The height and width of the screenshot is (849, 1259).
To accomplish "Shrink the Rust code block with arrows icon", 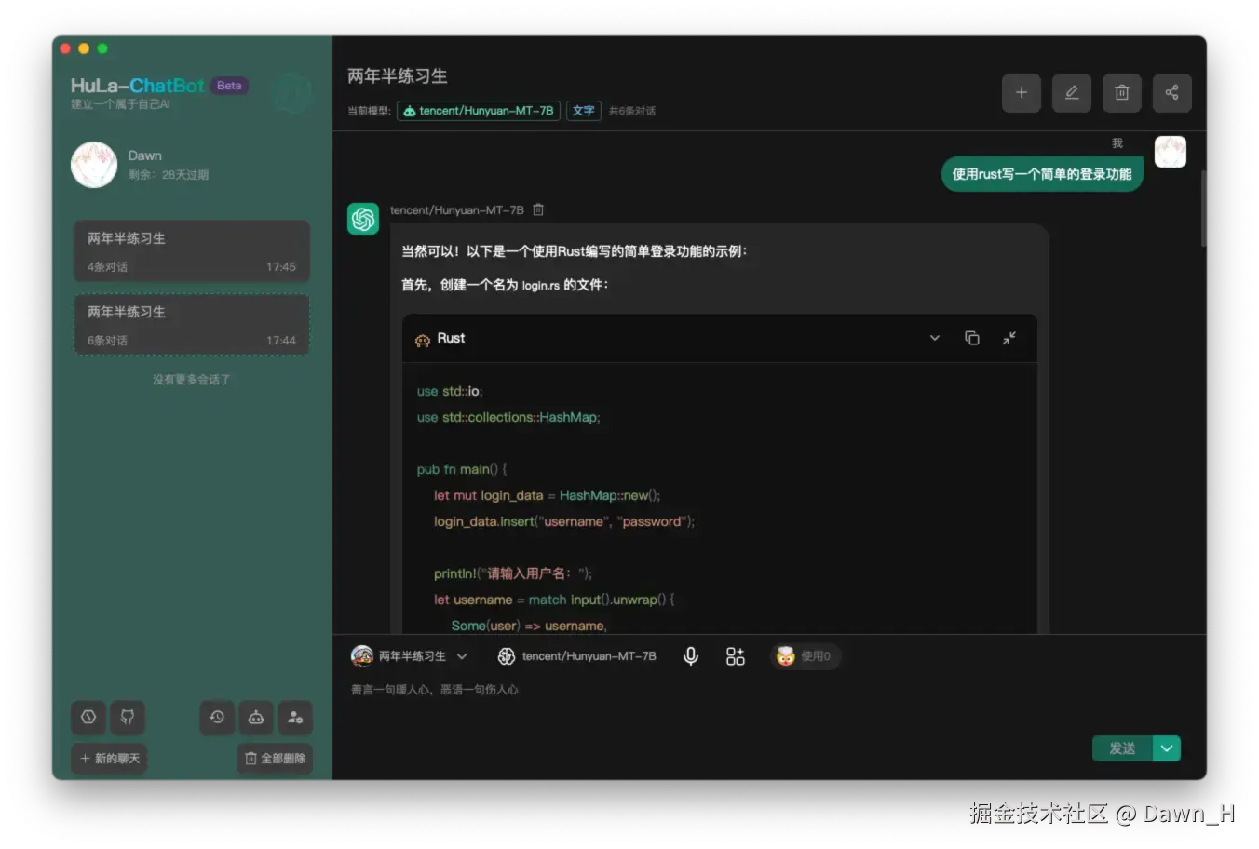I will click(x=1009, y=338).
